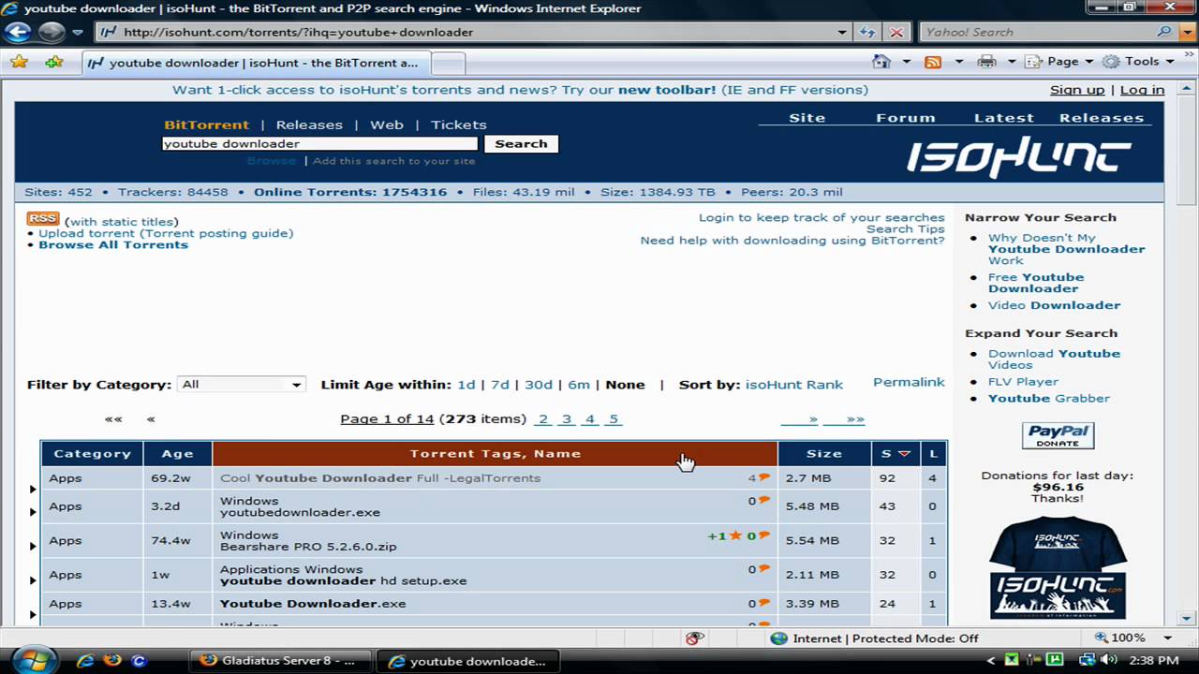This screenshot has height=674, width=1199.
Task: Sort by the S seeds column header
Action: [x=896, y=453]
